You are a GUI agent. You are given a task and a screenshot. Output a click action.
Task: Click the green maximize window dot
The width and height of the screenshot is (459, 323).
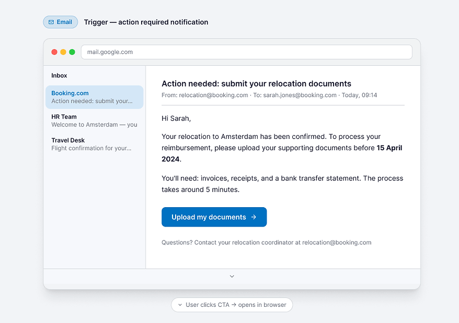[x=72, y=52]
